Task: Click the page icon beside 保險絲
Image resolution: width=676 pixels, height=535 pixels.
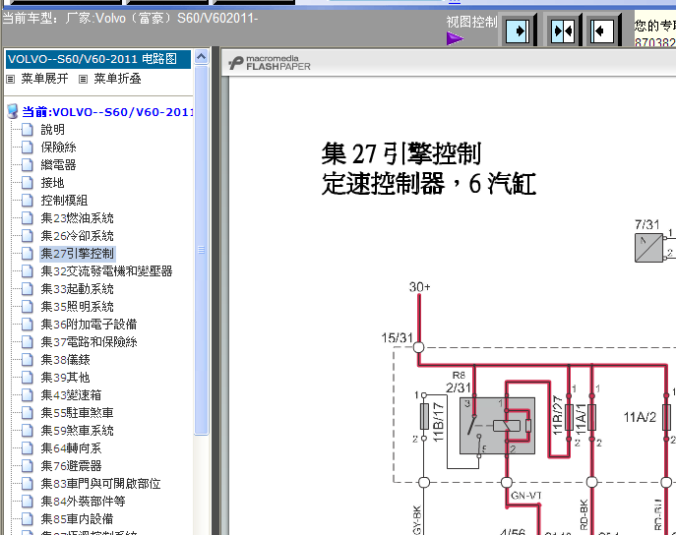Action: tap(28, 147)
